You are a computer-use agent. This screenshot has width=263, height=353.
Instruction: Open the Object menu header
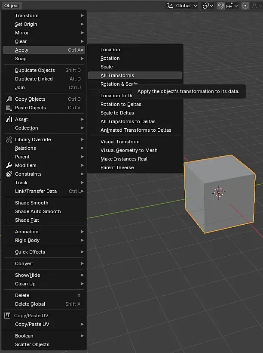12,6
